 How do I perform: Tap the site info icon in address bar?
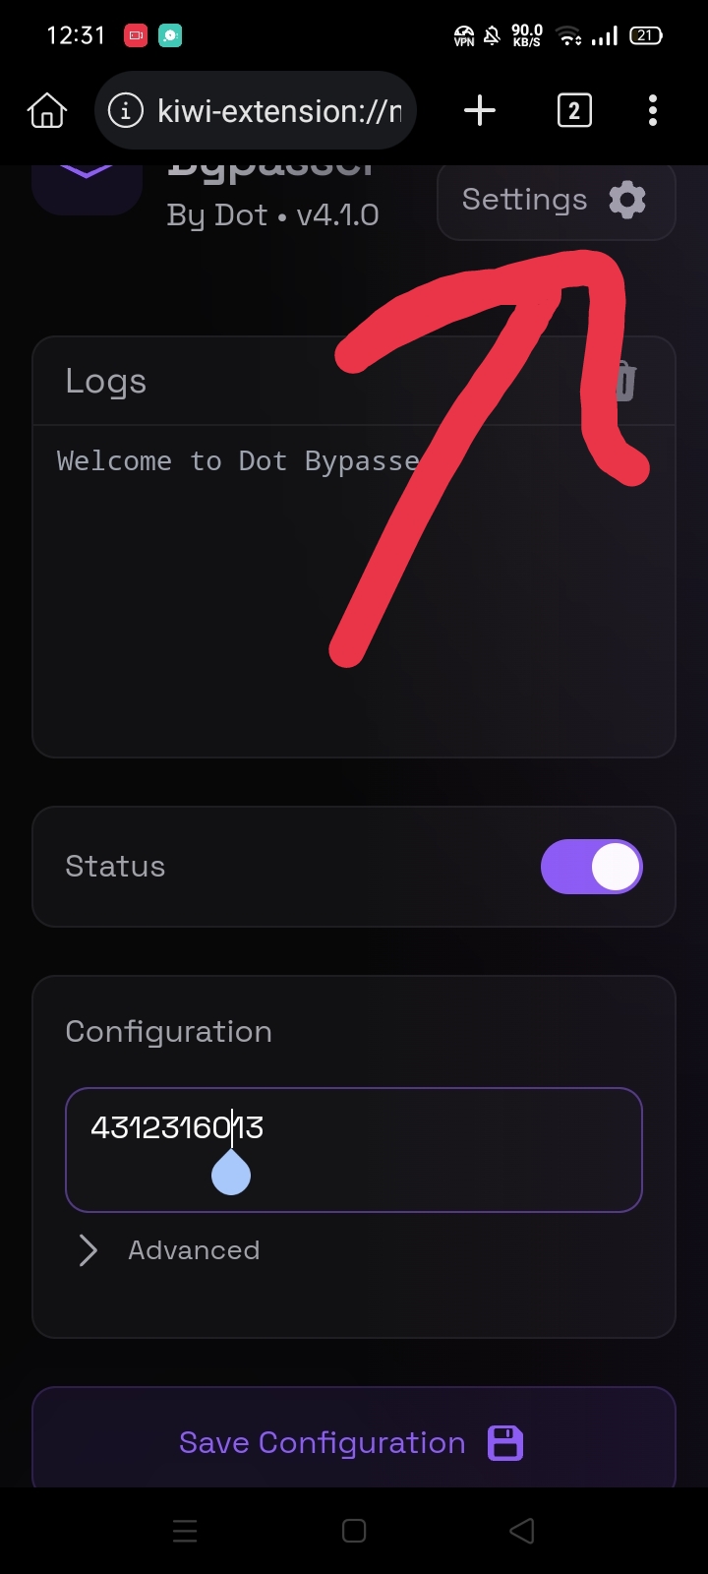tap(125, 111)
